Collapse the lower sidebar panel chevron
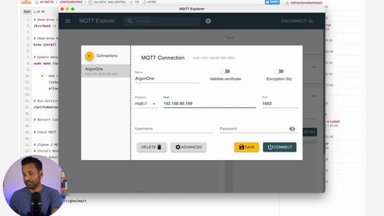 314,96
